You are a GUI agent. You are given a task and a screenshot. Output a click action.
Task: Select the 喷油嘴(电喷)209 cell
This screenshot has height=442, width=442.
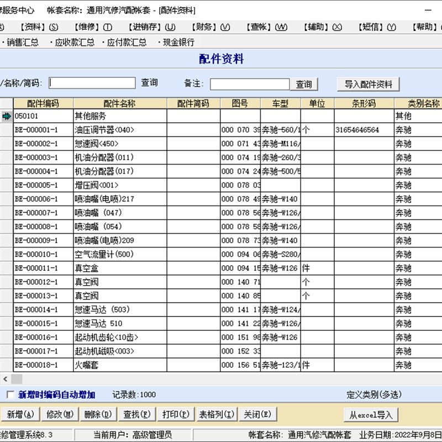[120, 240]
